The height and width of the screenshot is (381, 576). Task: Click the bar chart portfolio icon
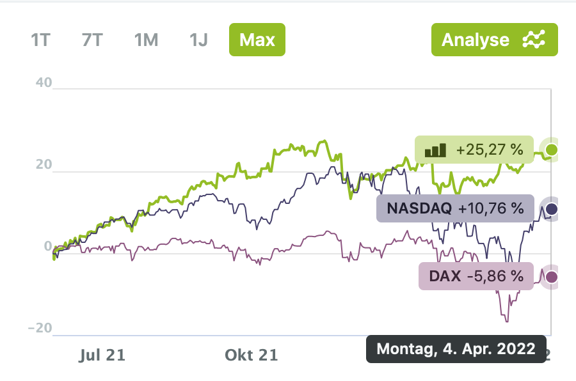point(435,151)
